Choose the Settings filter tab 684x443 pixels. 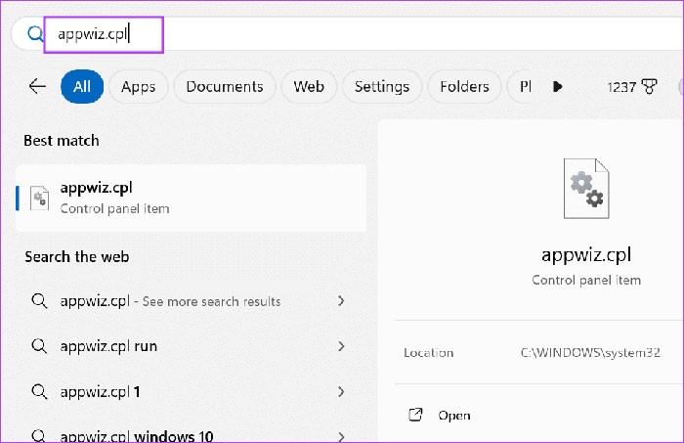coord(381,86)
